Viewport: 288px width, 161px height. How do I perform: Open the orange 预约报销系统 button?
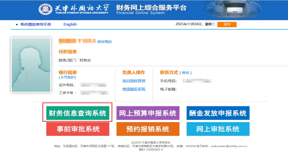148,129
